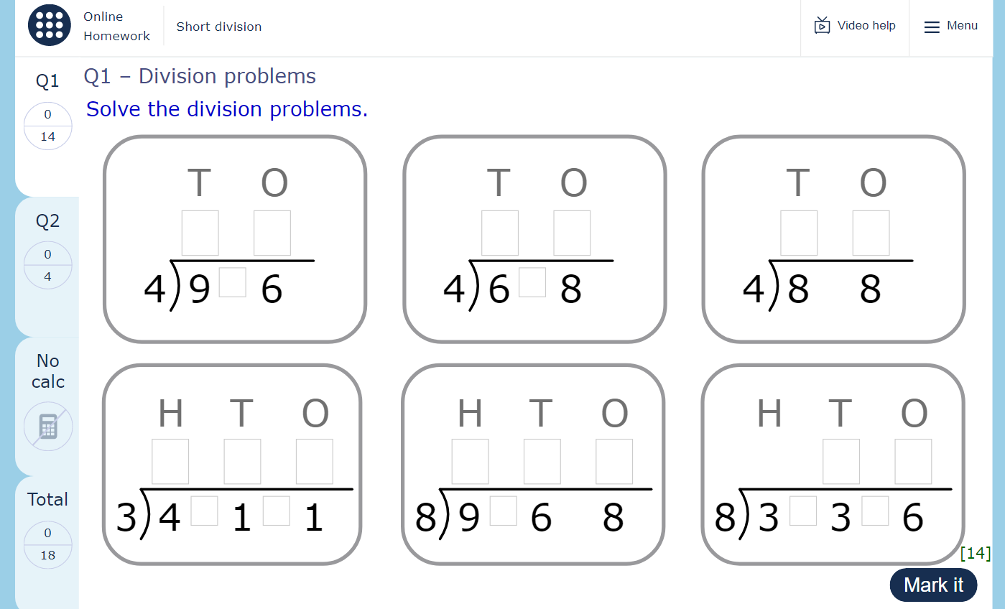This screenshot has width=1005, height=609.
Task: Click the Q2 score circle
Action: coord(47,265)
